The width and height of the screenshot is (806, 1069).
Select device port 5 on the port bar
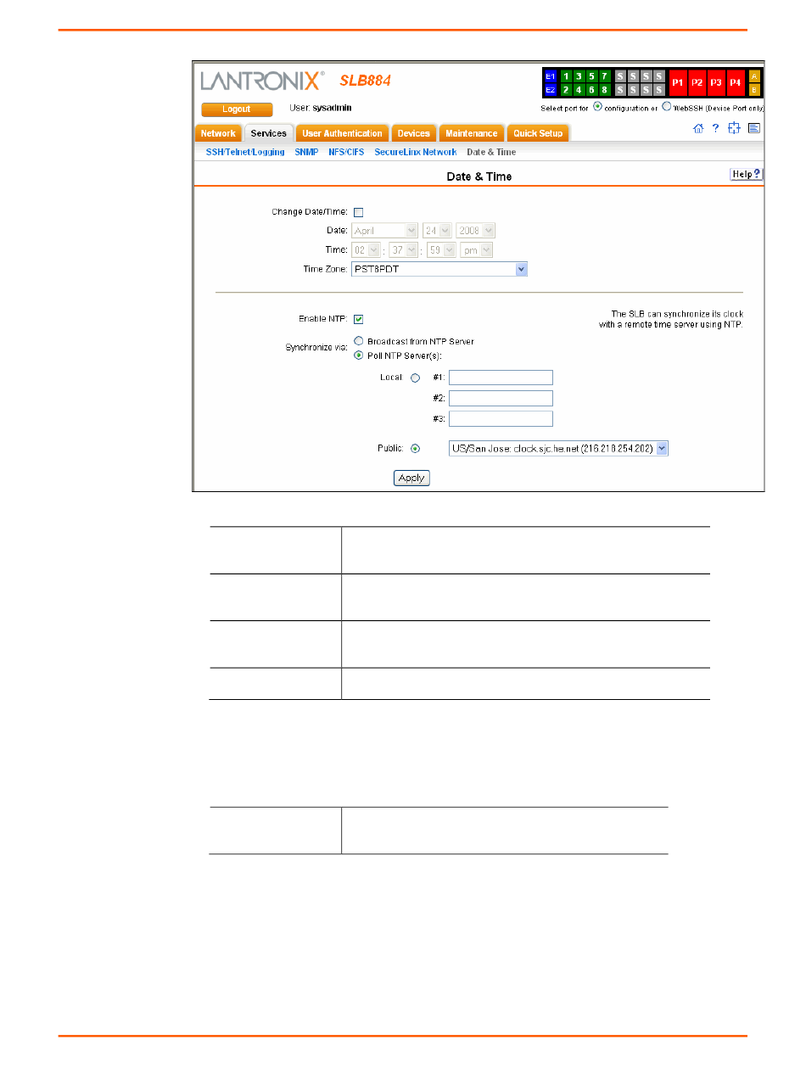pos(591,76)
